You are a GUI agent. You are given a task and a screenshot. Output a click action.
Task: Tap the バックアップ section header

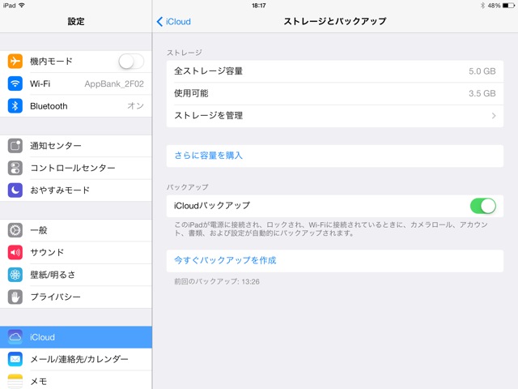pyautogui.click(x=187, y=187)
